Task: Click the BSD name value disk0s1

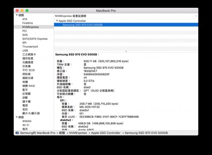Action: [x=84, y=110]
